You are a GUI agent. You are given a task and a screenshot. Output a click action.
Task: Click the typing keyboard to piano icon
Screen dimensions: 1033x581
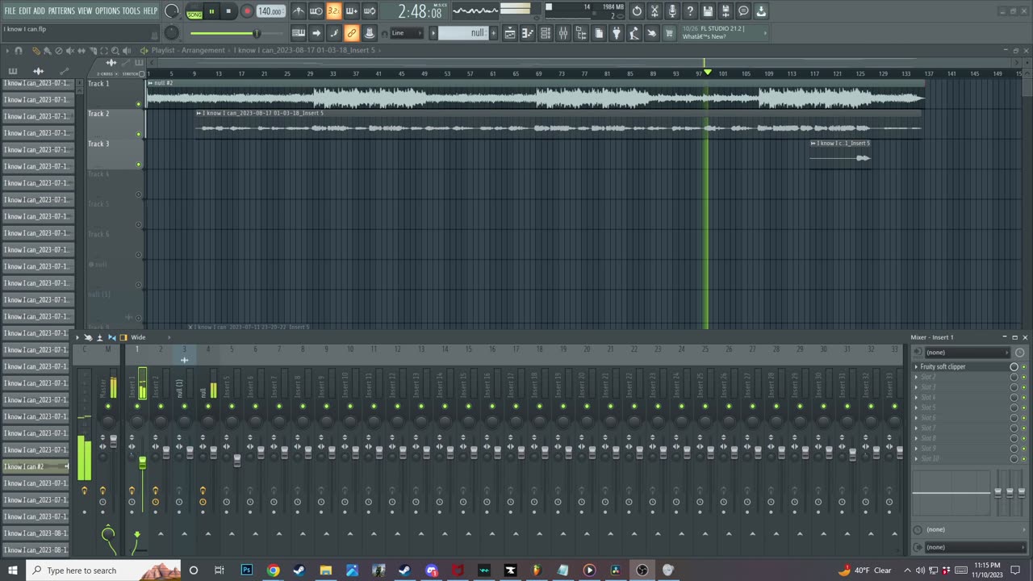(299, 33)
